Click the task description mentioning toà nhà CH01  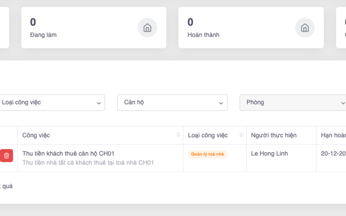88,162
